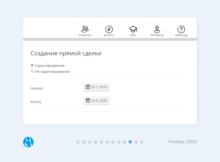Click the 'Начало' label
Image resolution: width=220 pixels, height=162 pixels.
37,88
